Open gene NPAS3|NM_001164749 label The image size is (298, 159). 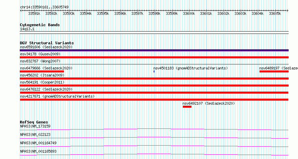(x=38, y=143)
